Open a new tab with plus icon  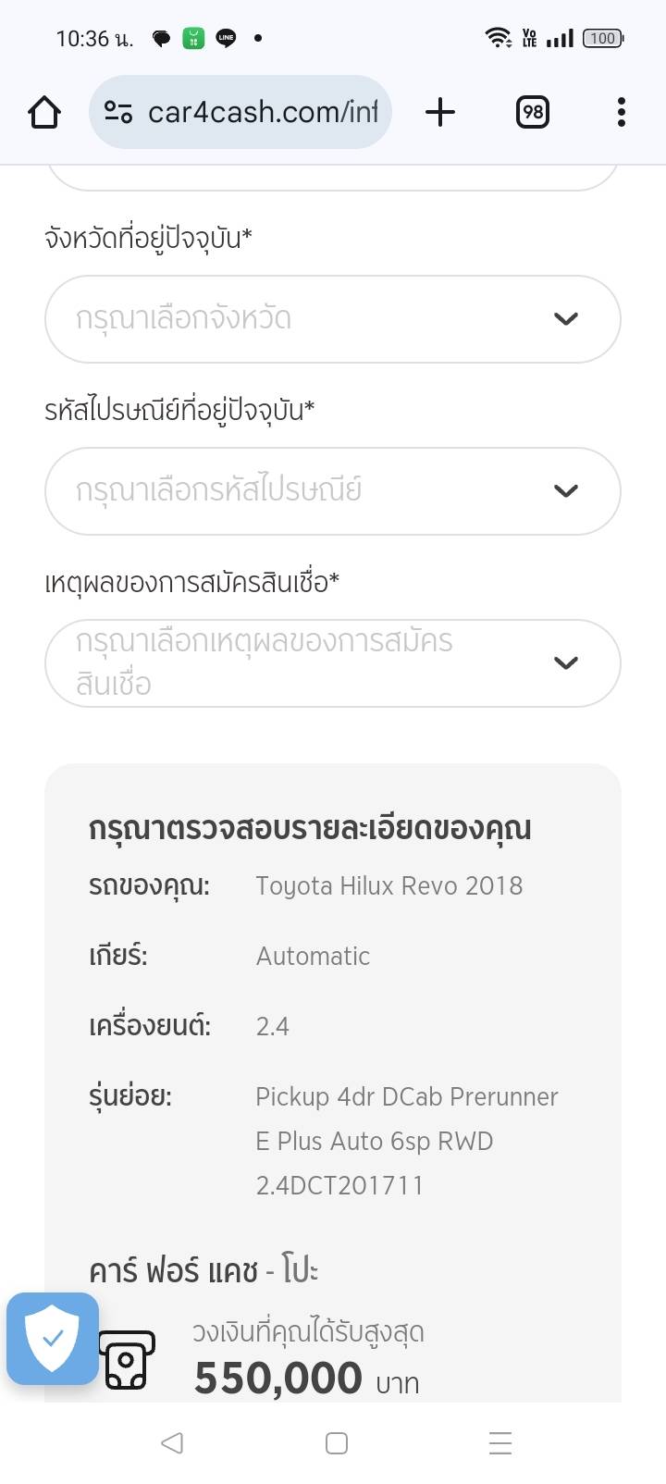coord(440,112)
